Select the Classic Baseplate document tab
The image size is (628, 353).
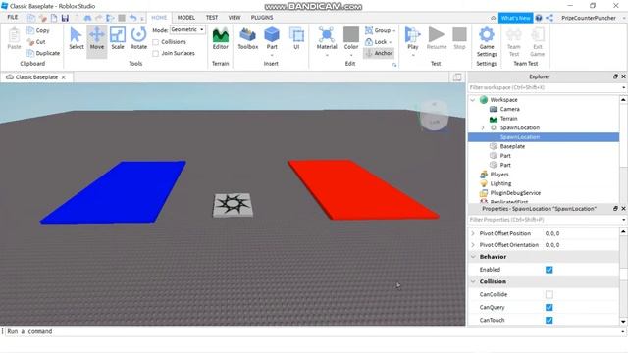pyautogui.click(x=36, y=77)
